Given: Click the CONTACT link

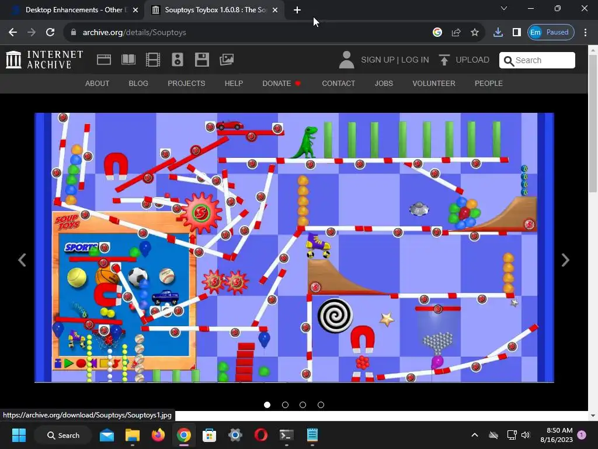Looking at the screenshot, I should coord(338,83).
